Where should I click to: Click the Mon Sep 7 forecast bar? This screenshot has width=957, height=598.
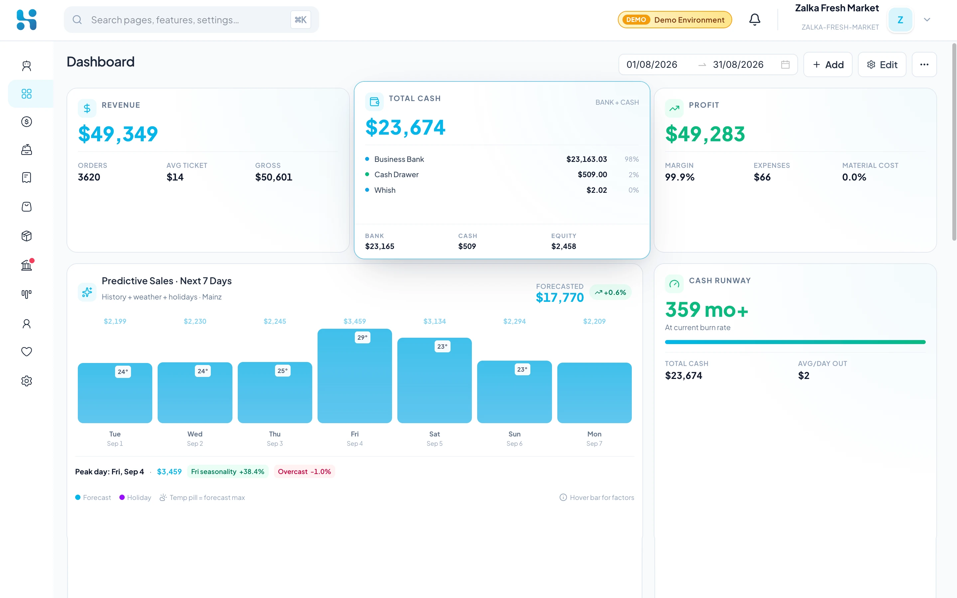coord(594,393)
